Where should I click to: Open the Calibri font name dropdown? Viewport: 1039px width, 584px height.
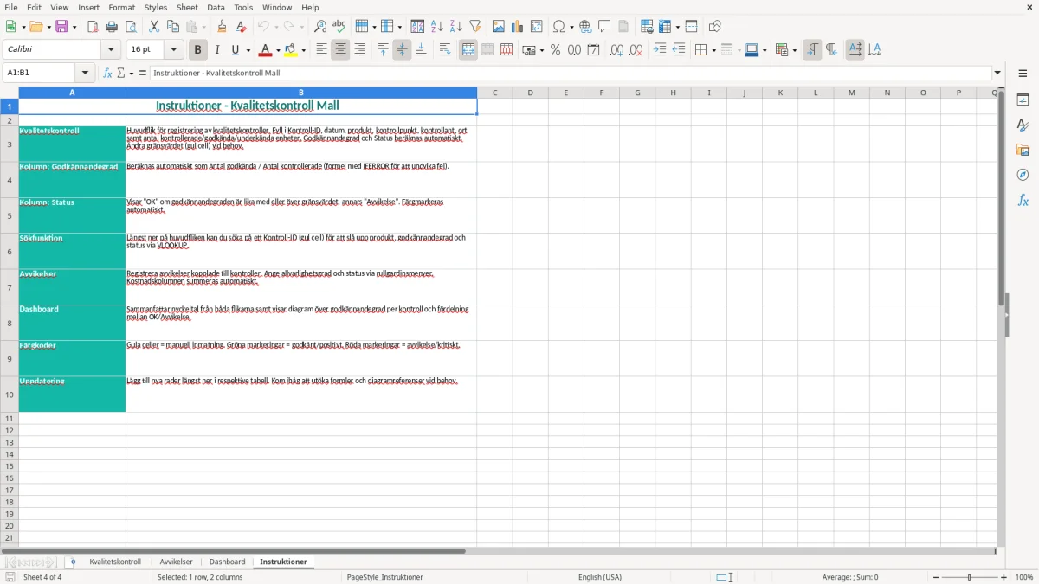111,50
